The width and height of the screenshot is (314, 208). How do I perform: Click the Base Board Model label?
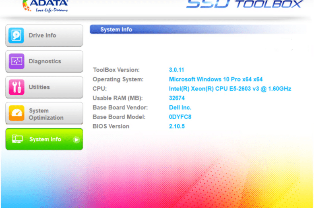coord(119,117)
